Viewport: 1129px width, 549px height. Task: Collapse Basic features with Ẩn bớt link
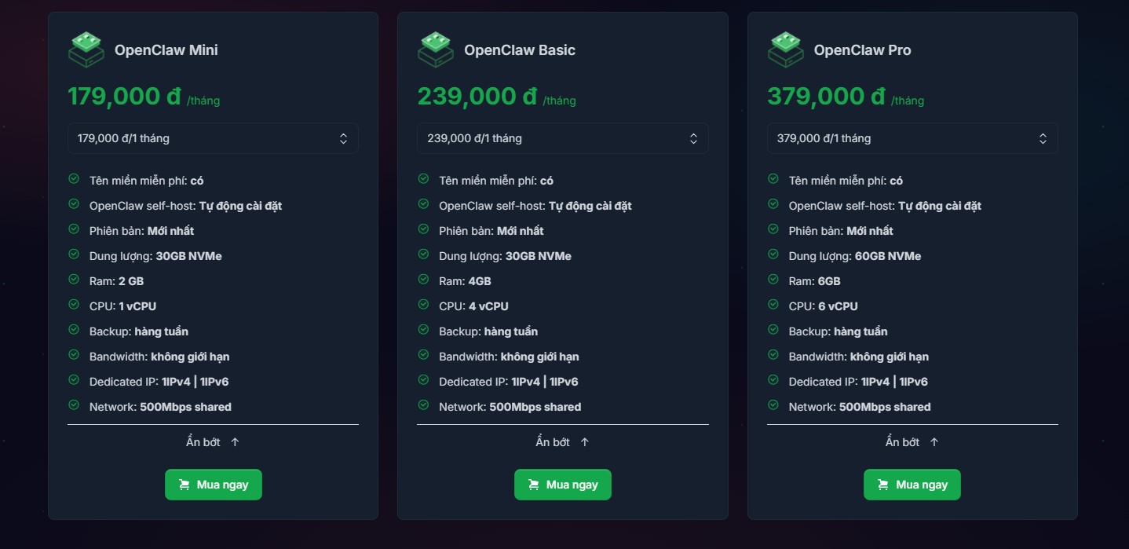[x=562, y=441]
